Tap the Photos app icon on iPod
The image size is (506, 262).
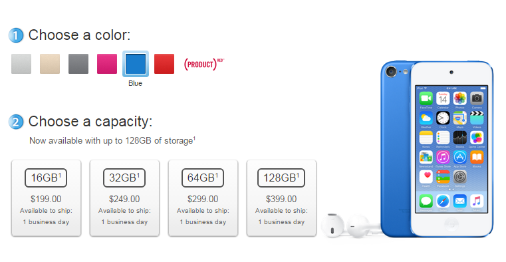[x=460, y=98]
